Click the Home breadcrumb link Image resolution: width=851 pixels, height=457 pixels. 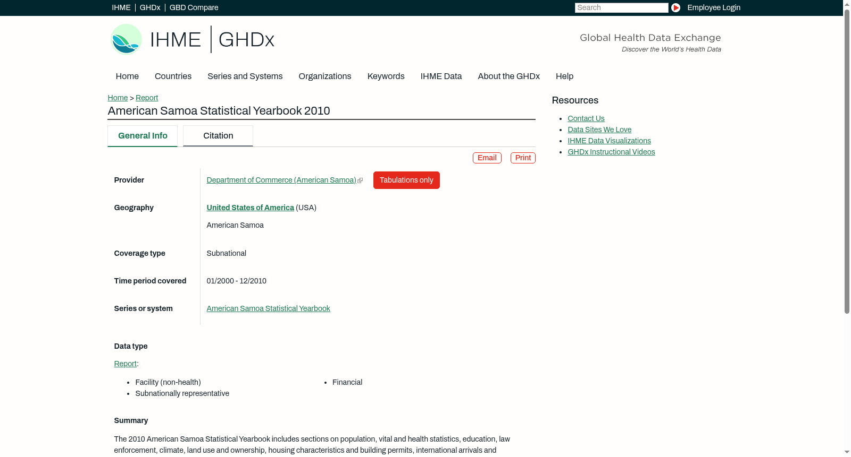118,98
